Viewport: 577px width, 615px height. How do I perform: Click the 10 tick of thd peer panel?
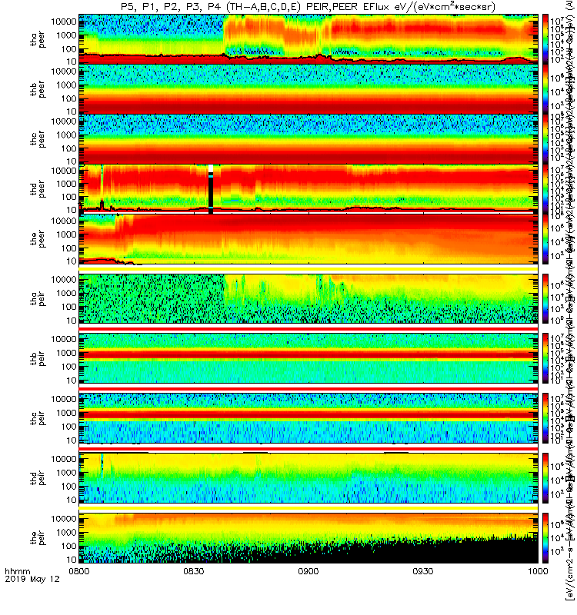(71, 210)
